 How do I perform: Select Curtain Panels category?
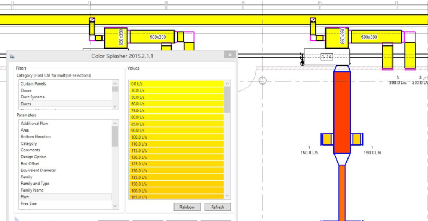(65, 83)
